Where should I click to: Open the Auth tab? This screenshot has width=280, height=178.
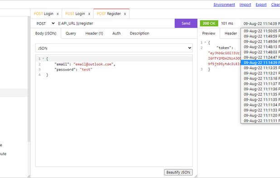(116, 33)
